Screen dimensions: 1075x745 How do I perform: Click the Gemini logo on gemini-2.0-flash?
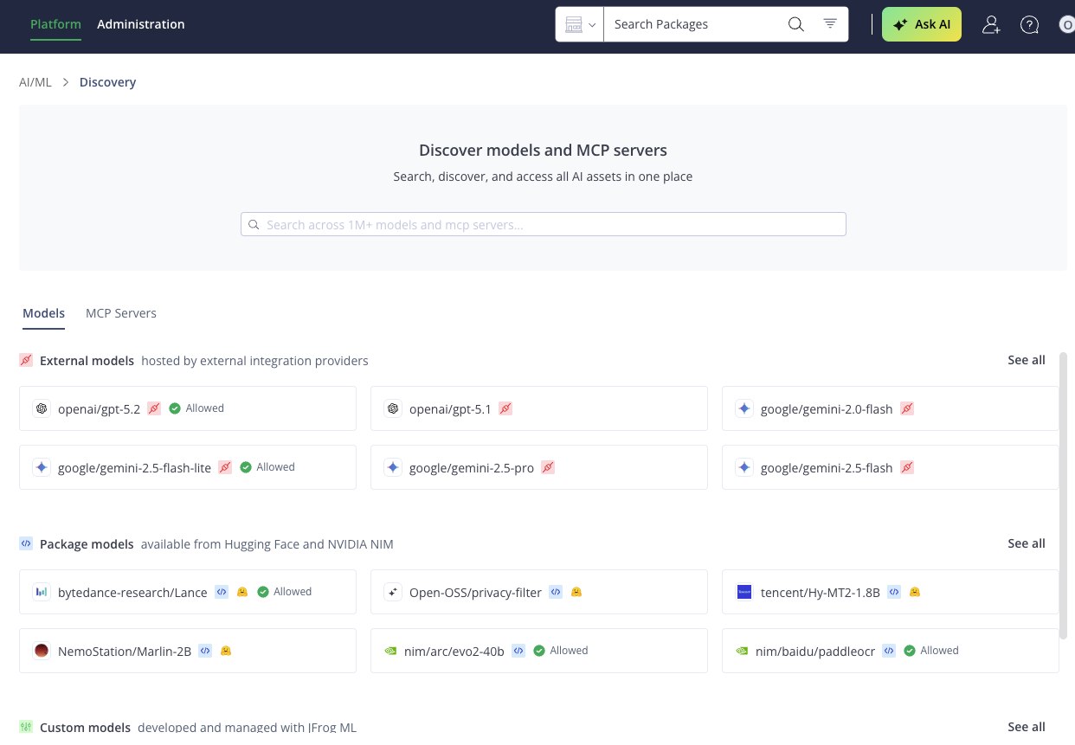[743, 408]
